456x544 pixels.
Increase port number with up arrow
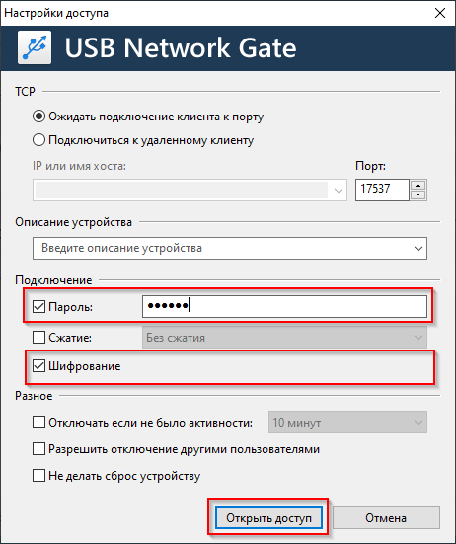tap(418, 185)
